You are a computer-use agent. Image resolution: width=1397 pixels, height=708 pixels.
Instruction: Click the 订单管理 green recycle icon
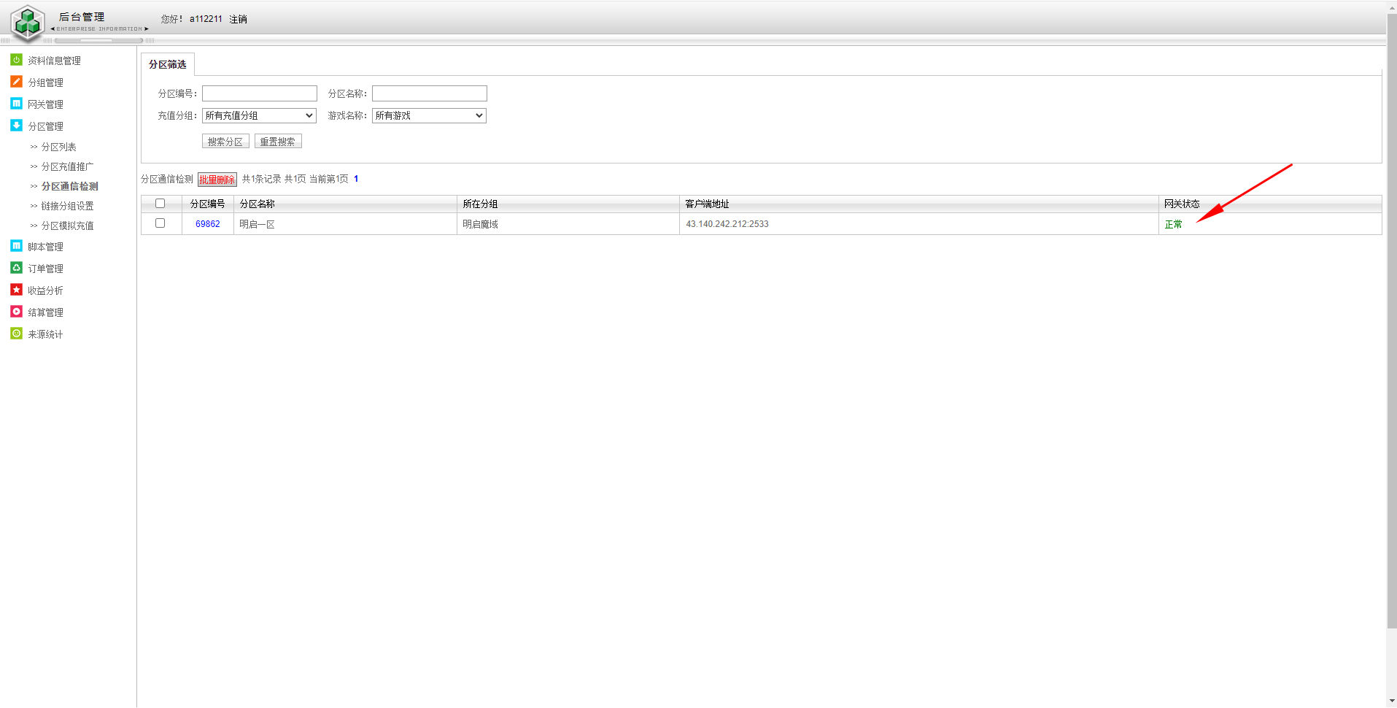pyautogui.click(x=16, y=268)
